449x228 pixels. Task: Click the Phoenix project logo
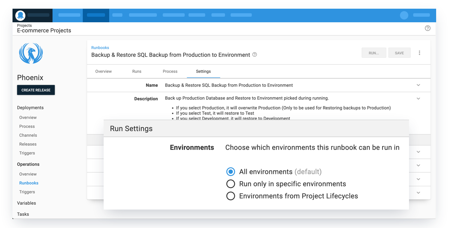(31, 53)
